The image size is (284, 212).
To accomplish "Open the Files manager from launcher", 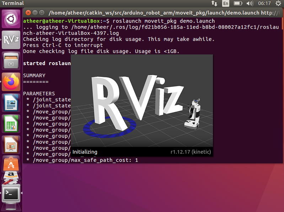I will tap(11, 61).
